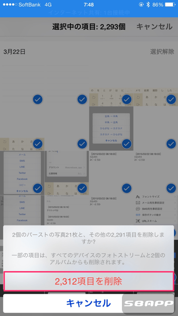Open the memo list thumbnail containing テストメモ2
The width and height of the screenshot is (178, 316).
67,210
